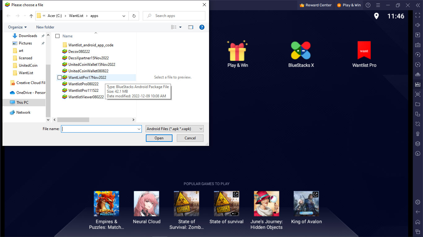Check the WantListPro17Nov2022 file checkbox
The width and height of the screenshot is (423, 237).
coord(60,78)
